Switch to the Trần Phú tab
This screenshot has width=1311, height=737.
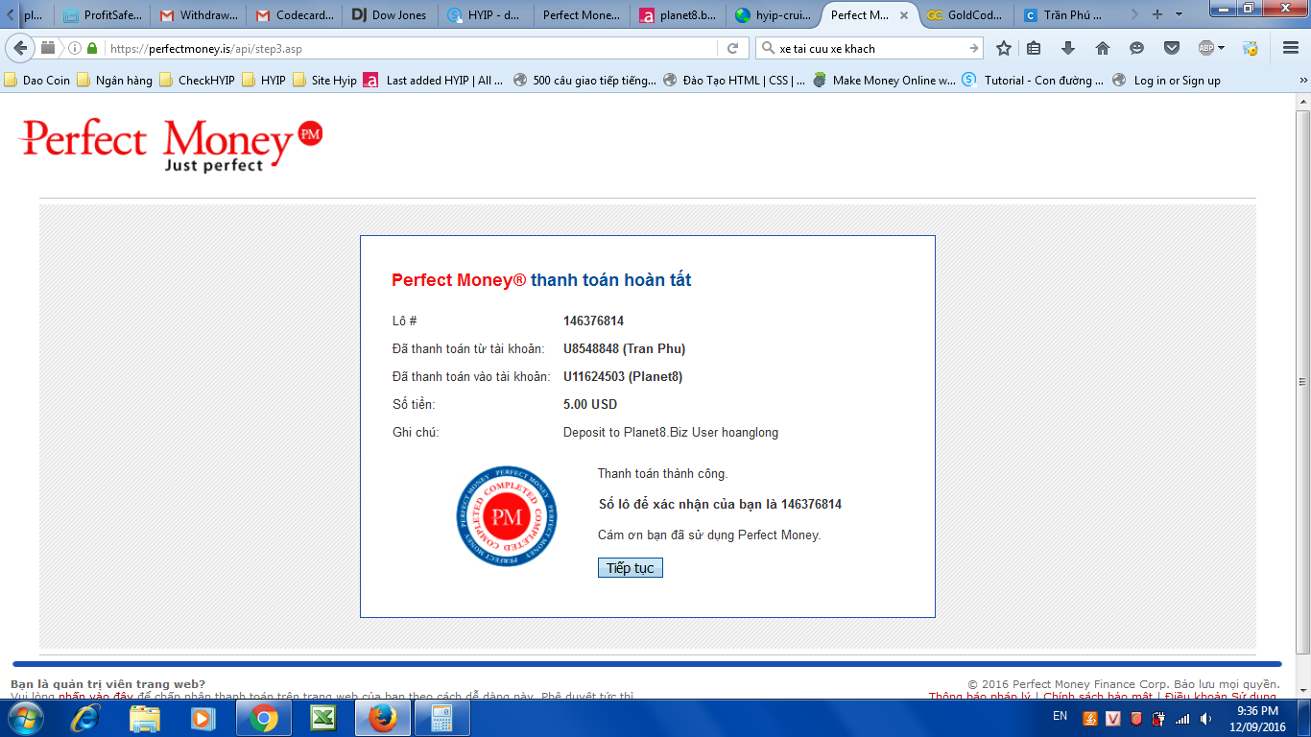click(1061, 15)
